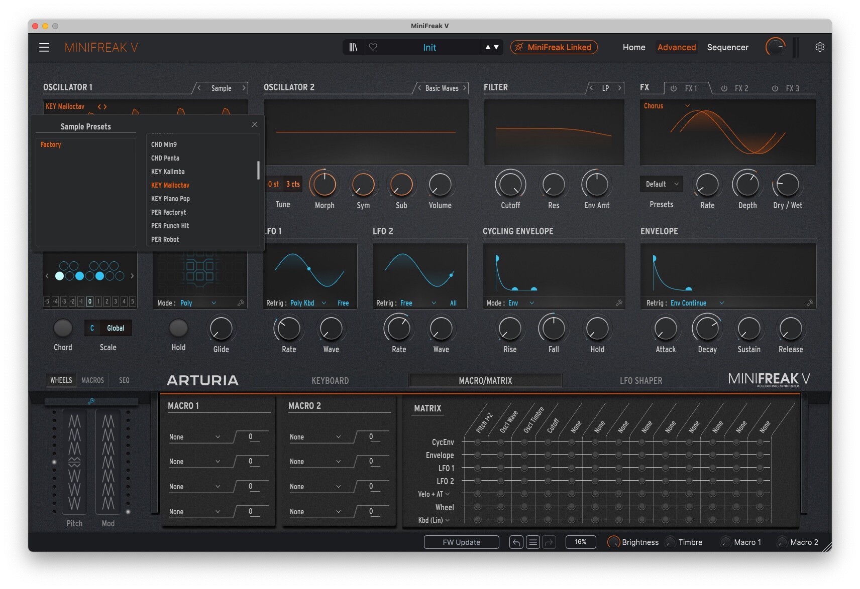Click the undo arrow button
Screen dimensions: 860x589
(x=516, y=542)
